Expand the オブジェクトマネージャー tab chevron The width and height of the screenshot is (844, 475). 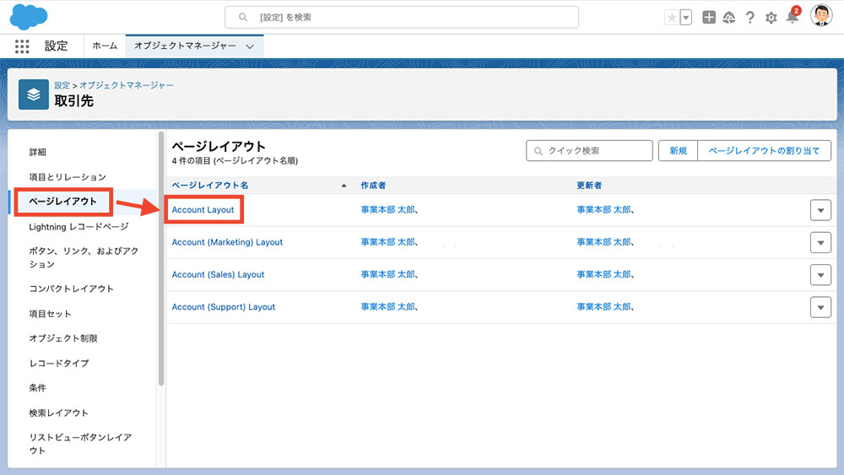pyautogui.click(x=250, y=46)
